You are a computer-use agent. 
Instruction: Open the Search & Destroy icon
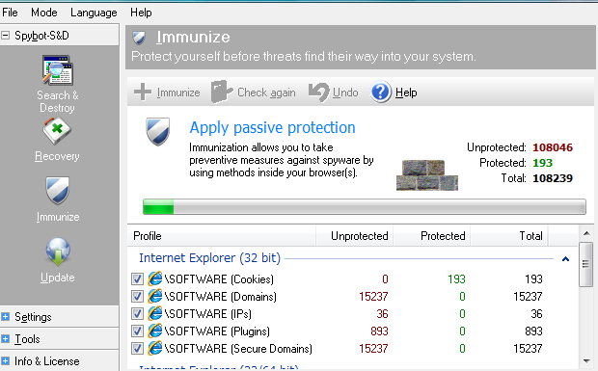click(x=58, y=69)
